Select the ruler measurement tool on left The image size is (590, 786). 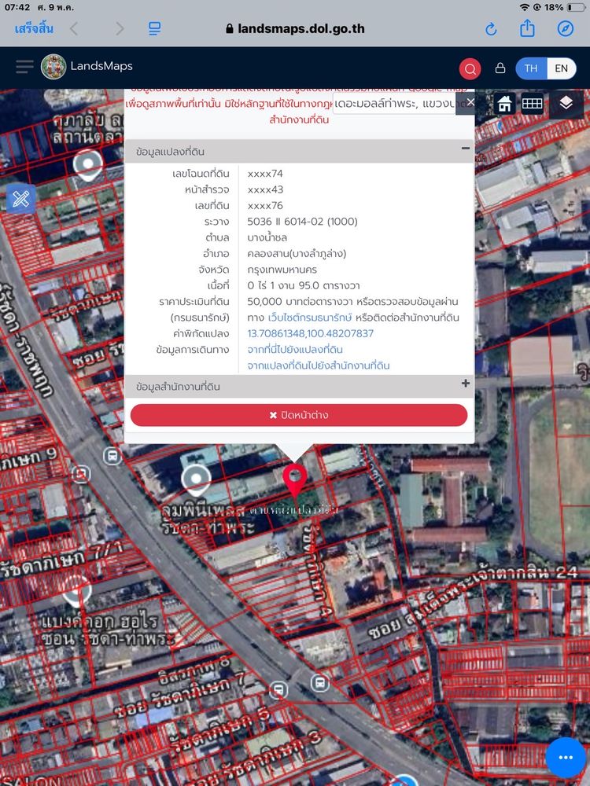[x=20, y=199]
